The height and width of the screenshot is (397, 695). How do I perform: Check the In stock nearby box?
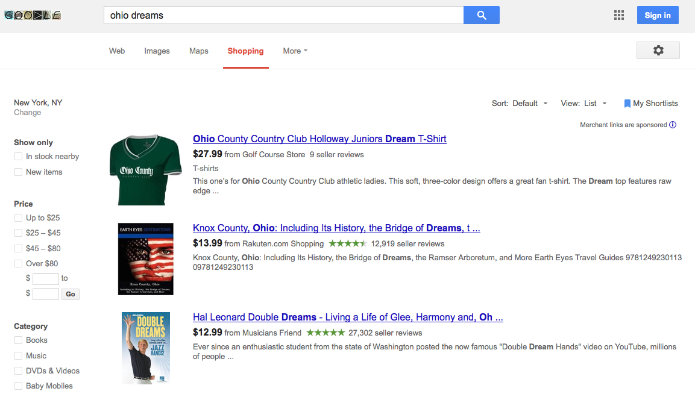pyautogui.click(x=18, y=157)
